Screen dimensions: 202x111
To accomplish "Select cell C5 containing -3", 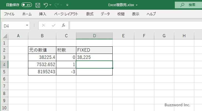I will click(66, 72).
